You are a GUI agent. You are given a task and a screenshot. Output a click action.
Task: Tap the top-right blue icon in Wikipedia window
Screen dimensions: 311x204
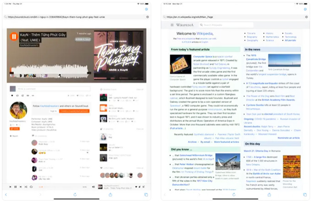point(305,9)
